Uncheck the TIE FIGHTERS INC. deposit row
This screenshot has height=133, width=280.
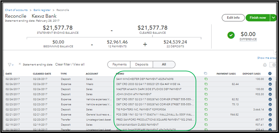[270, 110]
